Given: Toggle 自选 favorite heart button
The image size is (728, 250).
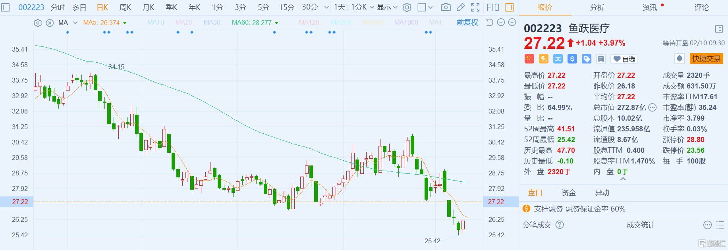Looking at the screenshot, I should click(x=624, y=59).
